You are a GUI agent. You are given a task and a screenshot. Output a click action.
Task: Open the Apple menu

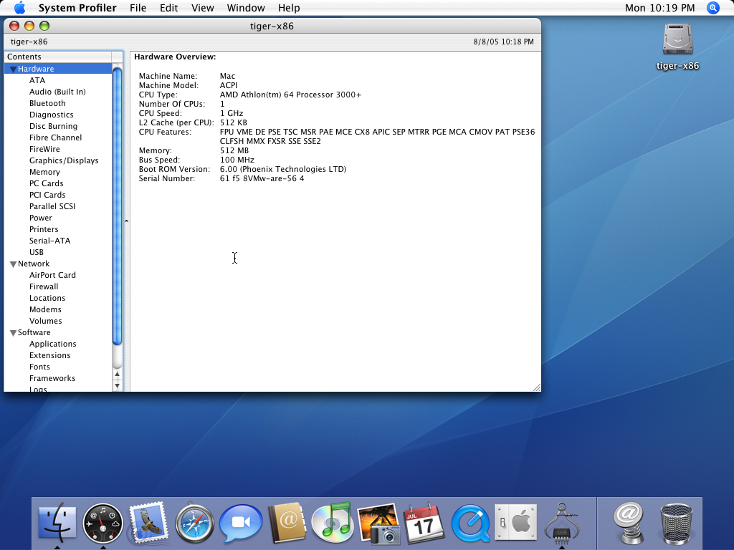coord(19,8)
